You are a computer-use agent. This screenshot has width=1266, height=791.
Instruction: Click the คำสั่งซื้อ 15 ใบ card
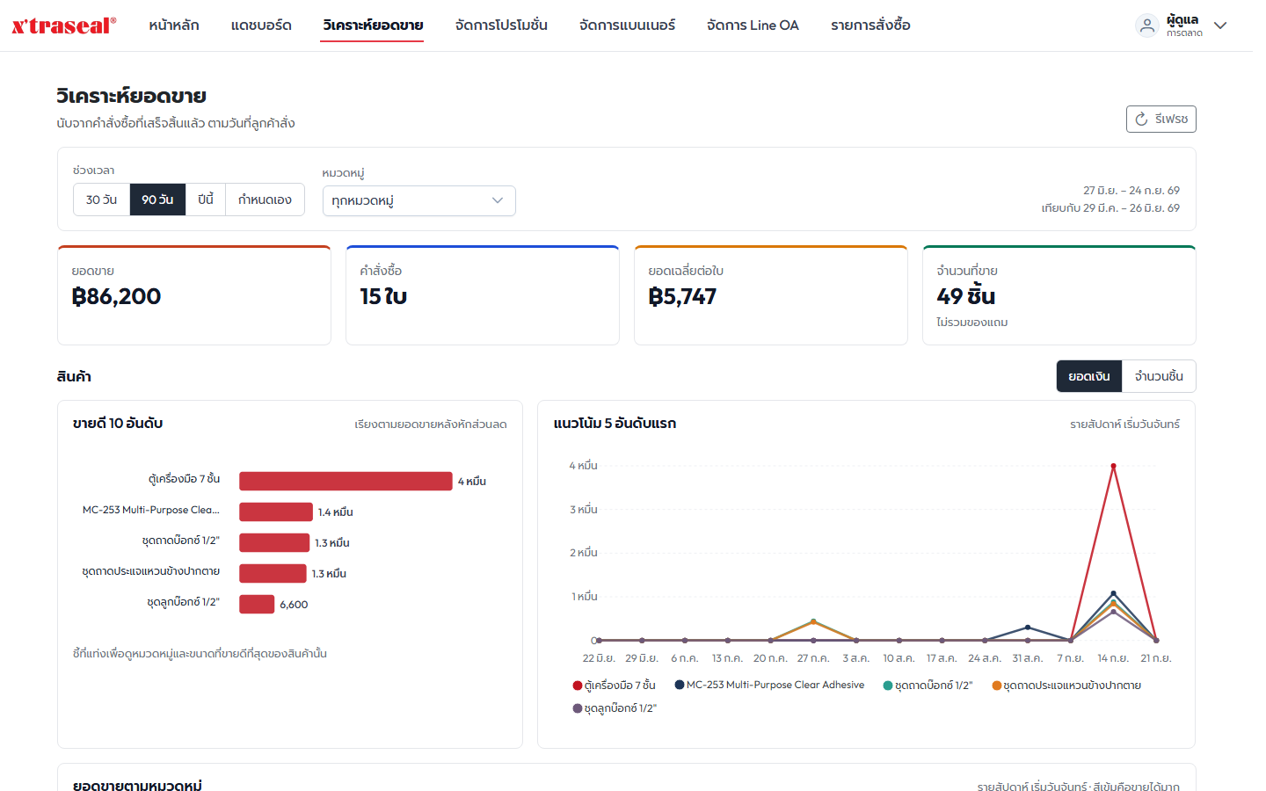click(x=483, y=295)
